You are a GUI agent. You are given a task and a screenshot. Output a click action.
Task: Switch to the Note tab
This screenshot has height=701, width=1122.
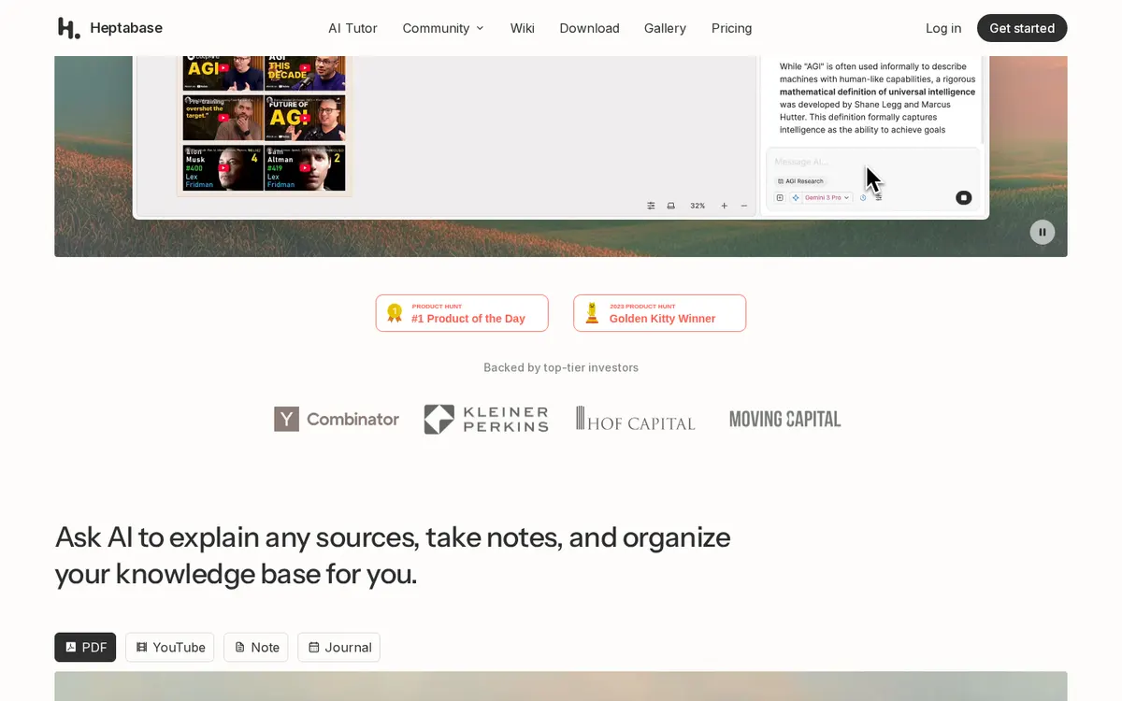coord(256,647)
